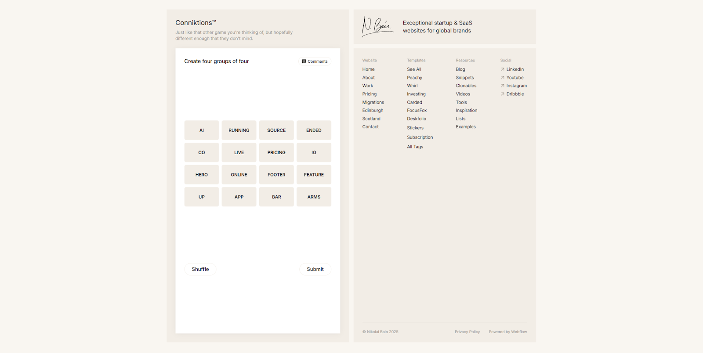Select the IO tile

(x=314, y=152)
